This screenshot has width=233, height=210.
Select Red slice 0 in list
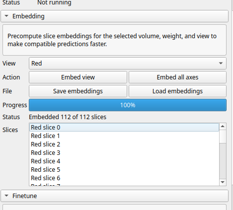tap(124, 128)
